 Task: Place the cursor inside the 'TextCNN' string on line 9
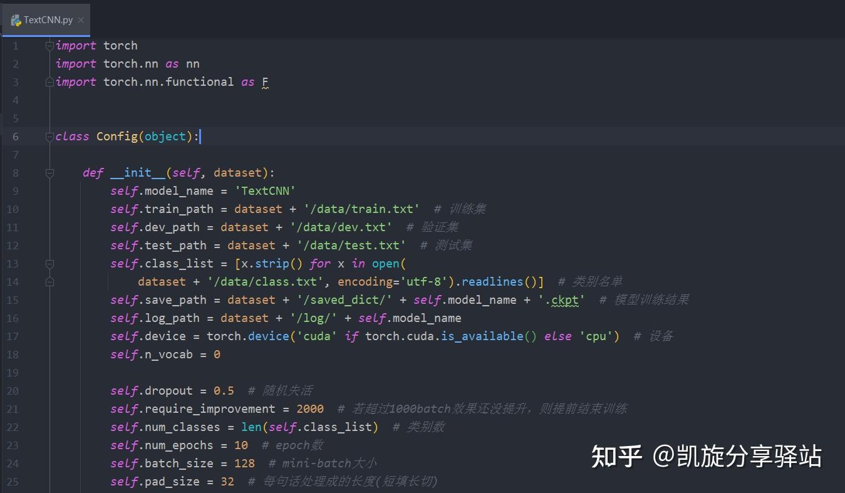coord(265,190)
